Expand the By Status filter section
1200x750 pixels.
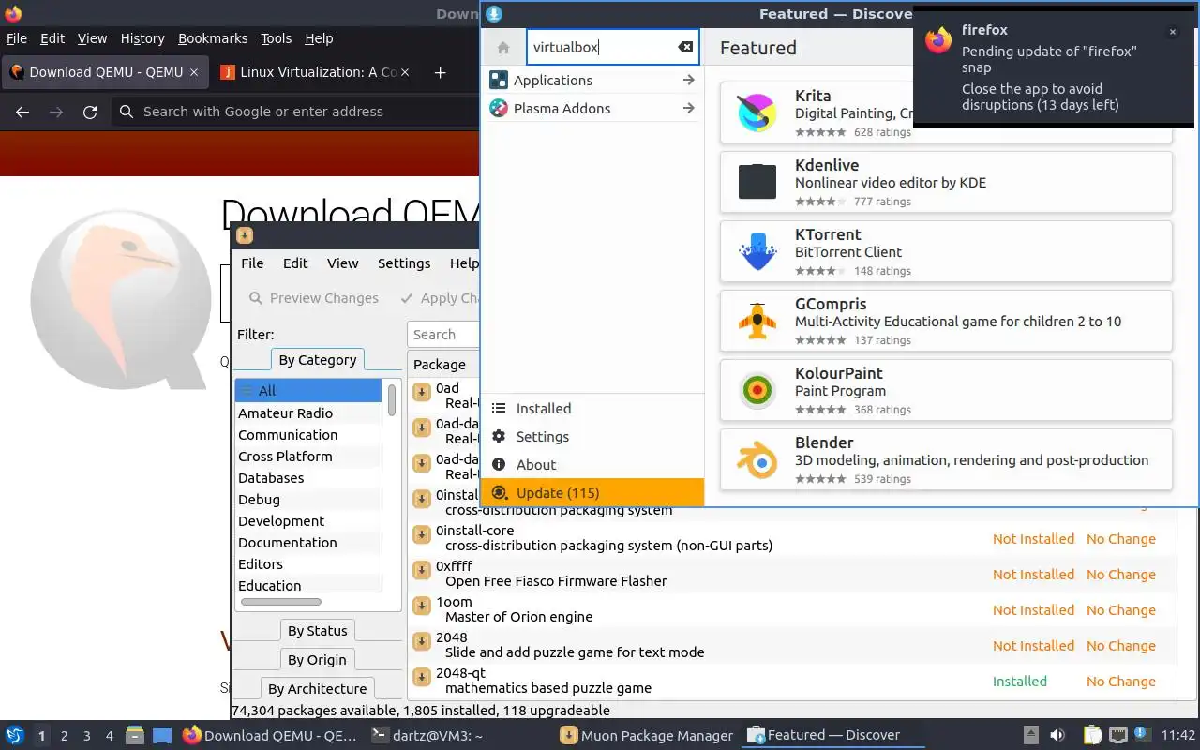[317, 631]
